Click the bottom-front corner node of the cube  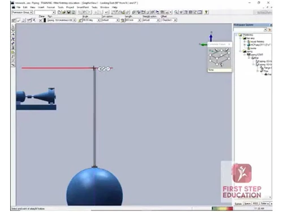point(217,64)
